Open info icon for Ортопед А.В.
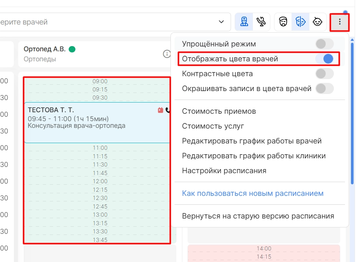Viewport: 358px width, 262px height. point(167,54)
